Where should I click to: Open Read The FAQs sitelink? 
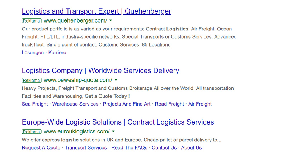[129, 148]
